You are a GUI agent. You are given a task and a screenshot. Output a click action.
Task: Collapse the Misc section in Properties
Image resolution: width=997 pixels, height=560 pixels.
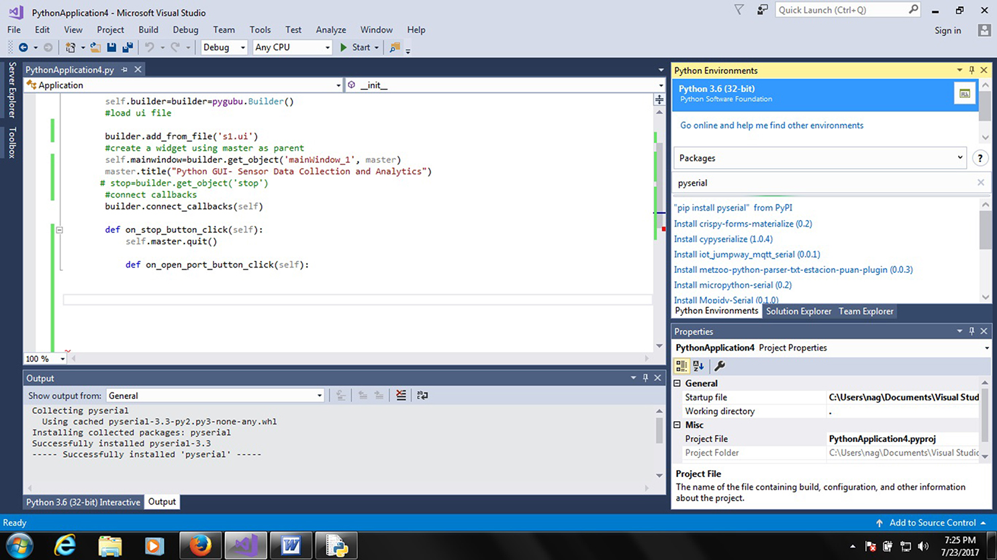677,425
